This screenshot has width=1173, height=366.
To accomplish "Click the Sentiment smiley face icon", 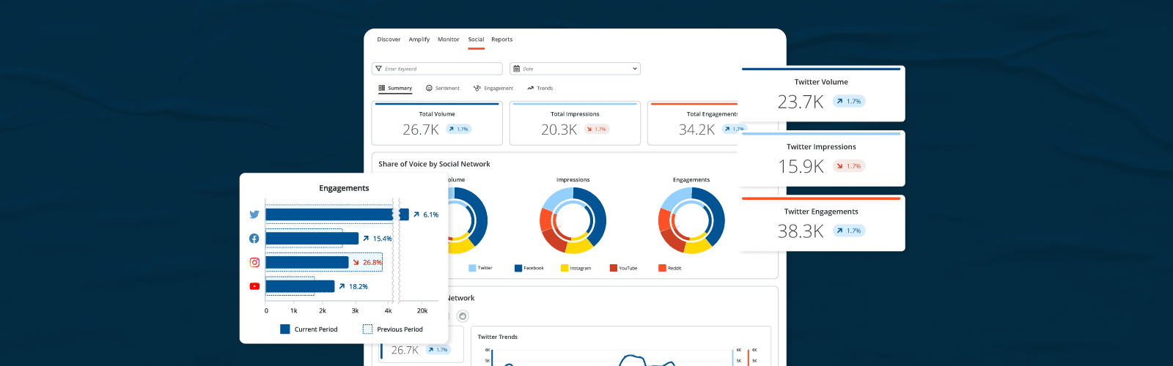I will [429, 88].
